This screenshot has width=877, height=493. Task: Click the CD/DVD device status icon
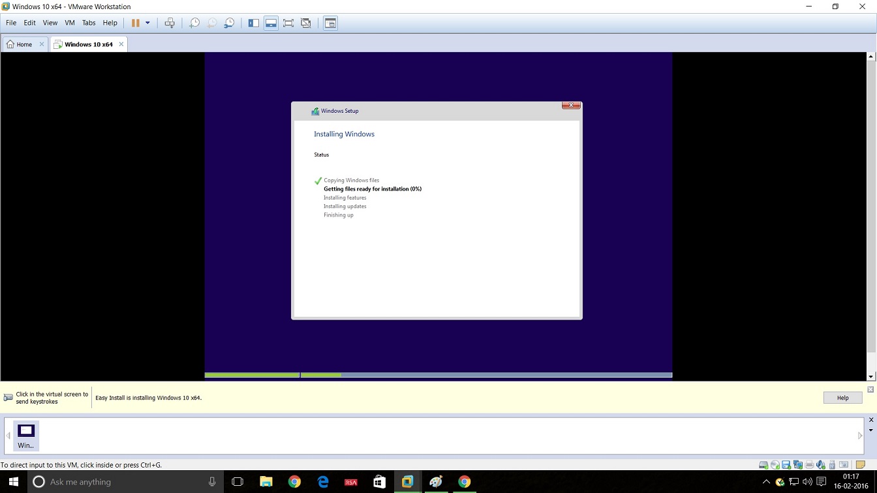coord(775,465)
